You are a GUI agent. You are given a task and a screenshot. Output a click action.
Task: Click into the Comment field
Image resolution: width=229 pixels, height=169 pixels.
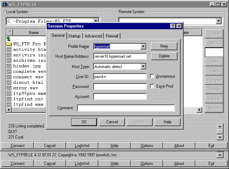point(126,108)
